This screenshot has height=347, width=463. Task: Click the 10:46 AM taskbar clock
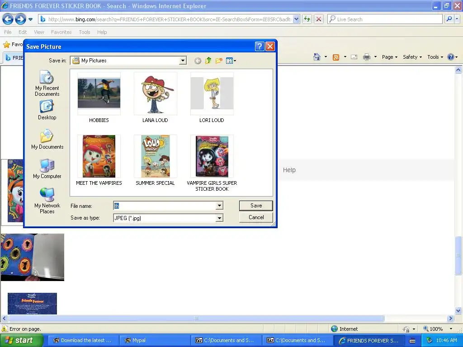pos(446,340)
